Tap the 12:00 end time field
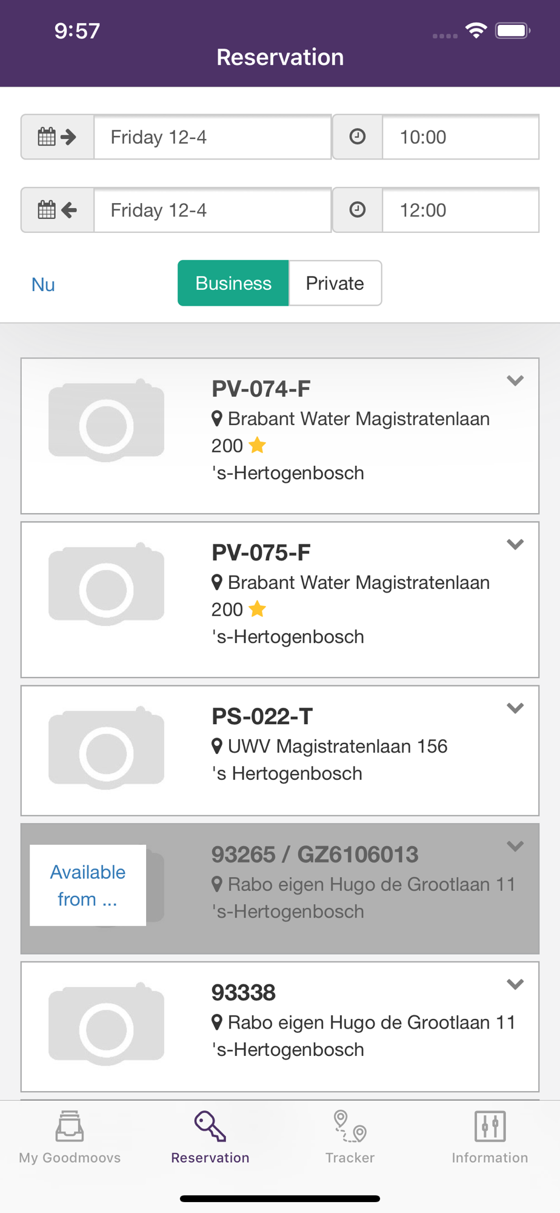This screenshot has width=560, height=1213. point(461,210)
